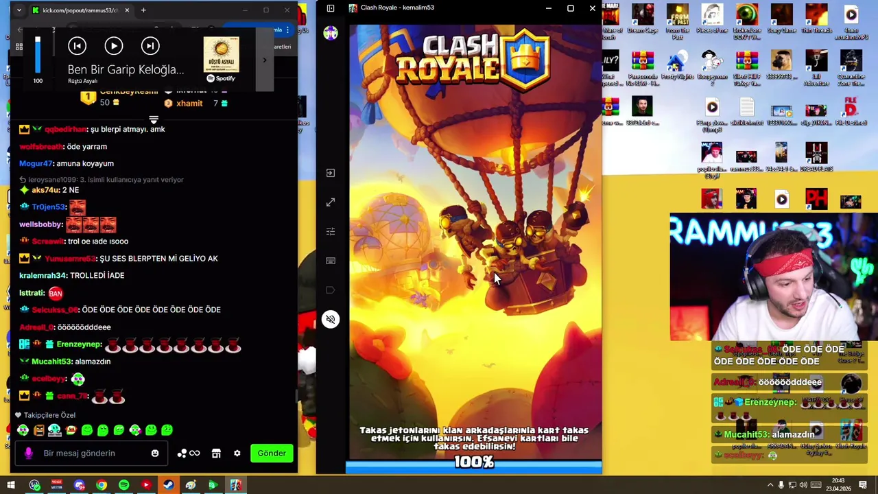Open Chrome from the taskbar
This screenshot has width=878, height=494.
pos(102,485)
